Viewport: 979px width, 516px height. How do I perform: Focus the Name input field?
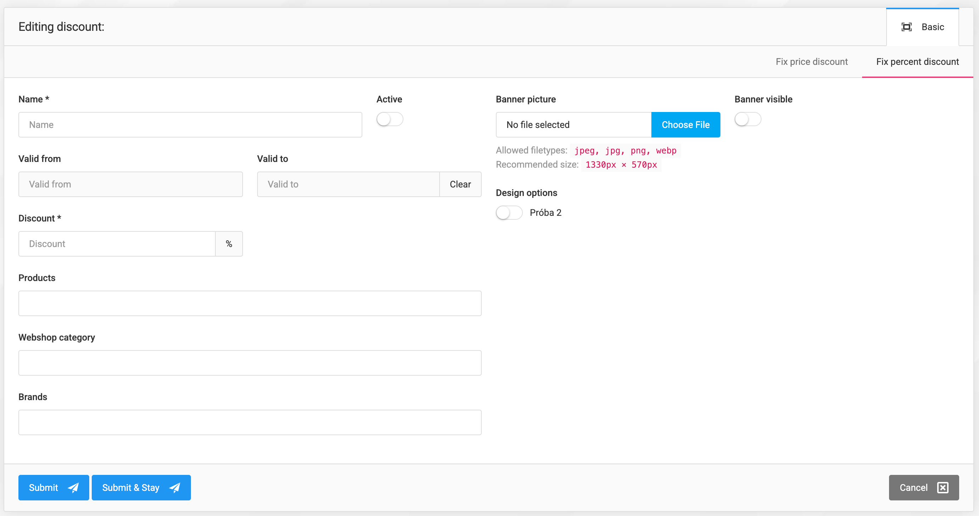pos(190,125)
